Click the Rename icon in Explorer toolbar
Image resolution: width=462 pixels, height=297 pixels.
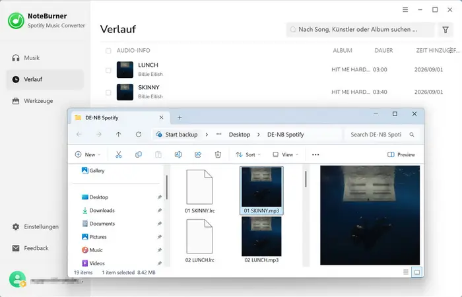click(x=178, y=154)
